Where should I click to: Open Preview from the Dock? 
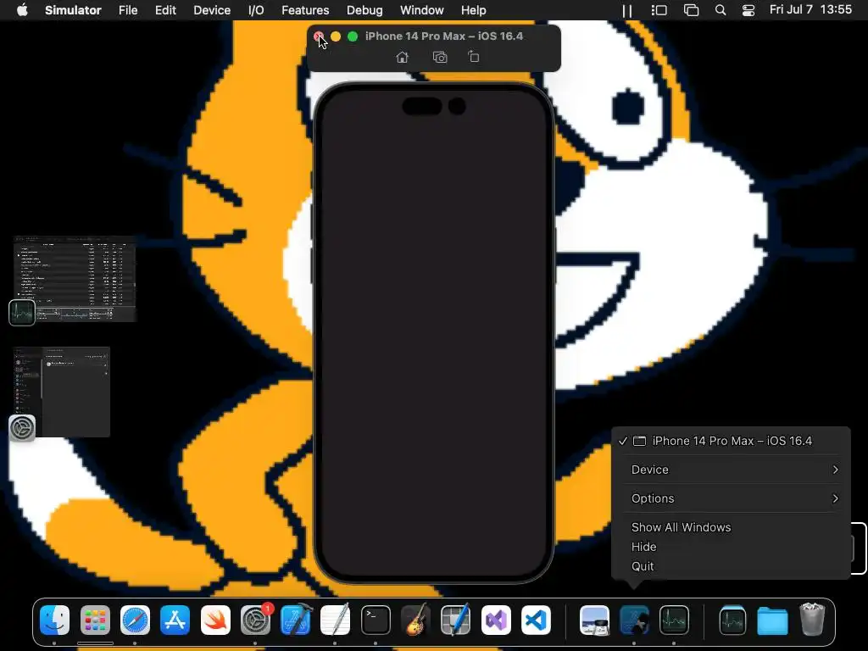[x=594, y=620]
